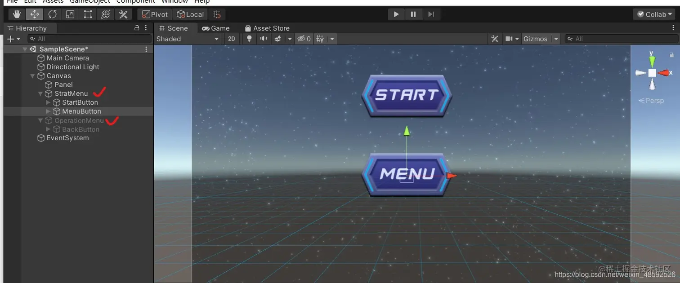
Task: Open the Shaded draw mode dropdown
Action: [188, 39]
